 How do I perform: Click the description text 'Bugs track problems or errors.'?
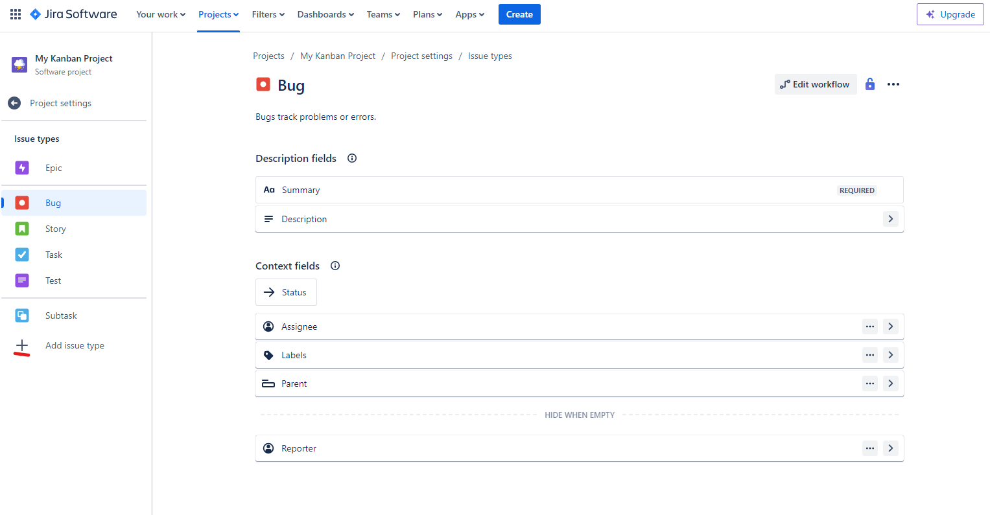point(316,117)
